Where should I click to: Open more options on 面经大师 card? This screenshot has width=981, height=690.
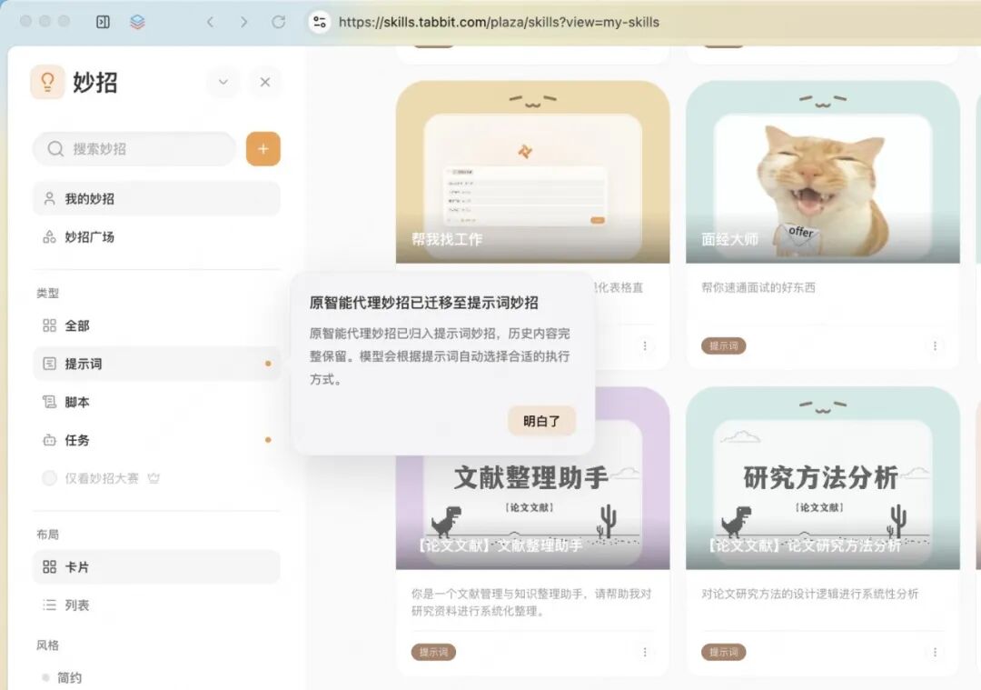tap(935, 345)
